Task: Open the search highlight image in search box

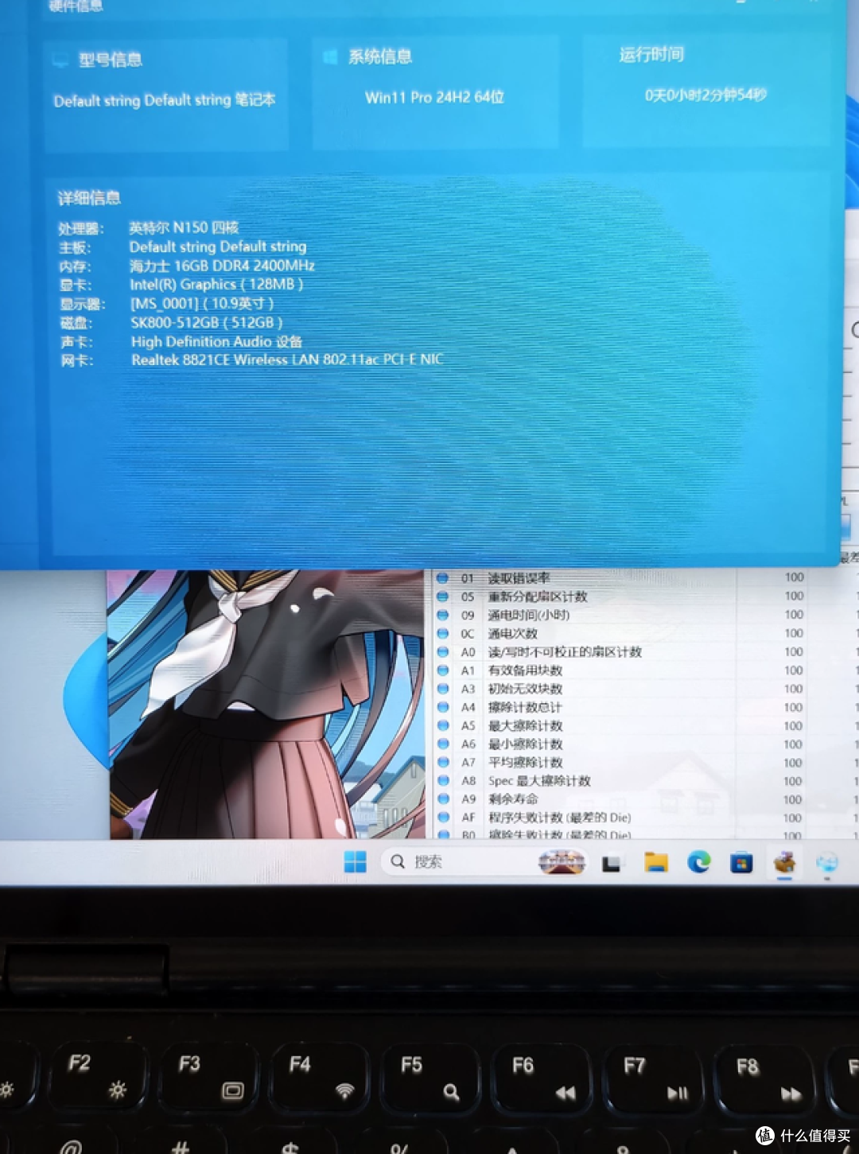Action: point(562,862)
